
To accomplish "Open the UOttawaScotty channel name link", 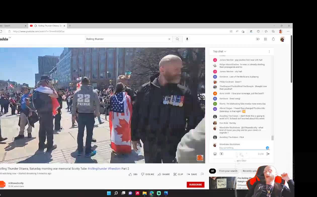I will [16, 183].
